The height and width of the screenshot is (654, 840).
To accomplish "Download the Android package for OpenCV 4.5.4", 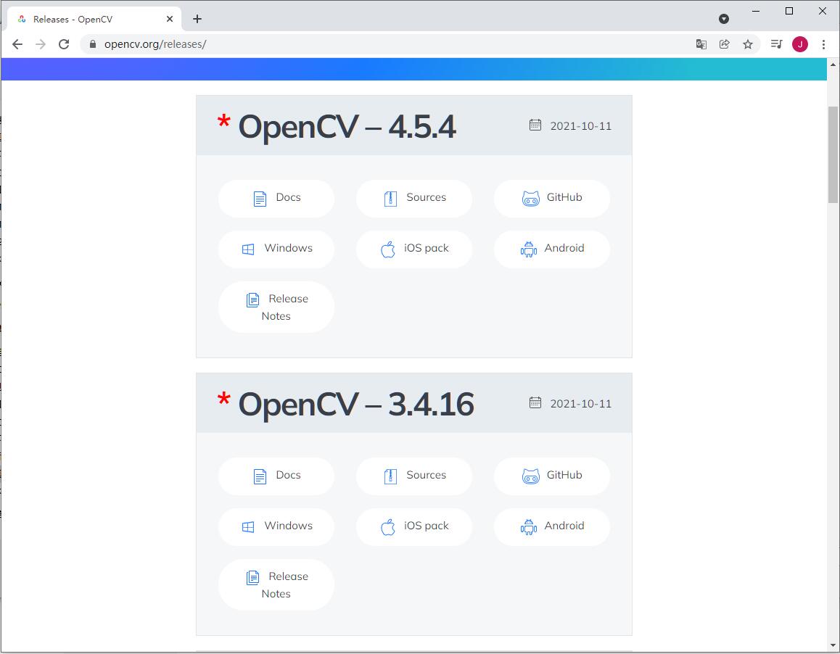I will 552,249.
